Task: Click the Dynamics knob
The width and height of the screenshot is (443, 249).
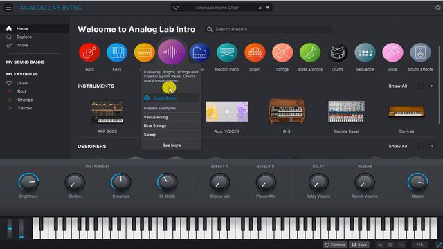Action: pos(121,182)
